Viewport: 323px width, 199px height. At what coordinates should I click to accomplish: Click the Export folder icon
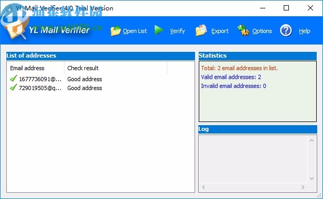pos(201,30)
